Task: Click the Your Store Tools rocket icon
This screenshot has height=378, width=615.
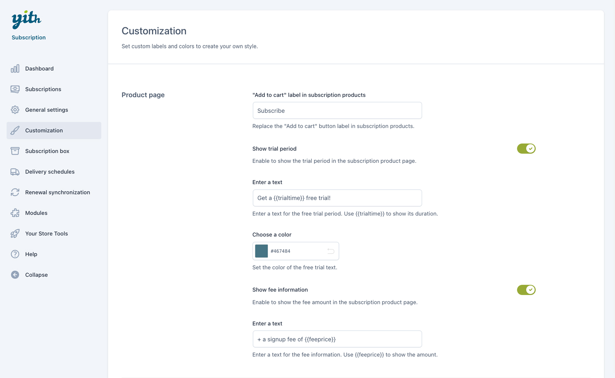Action: (x=15, y=234)
